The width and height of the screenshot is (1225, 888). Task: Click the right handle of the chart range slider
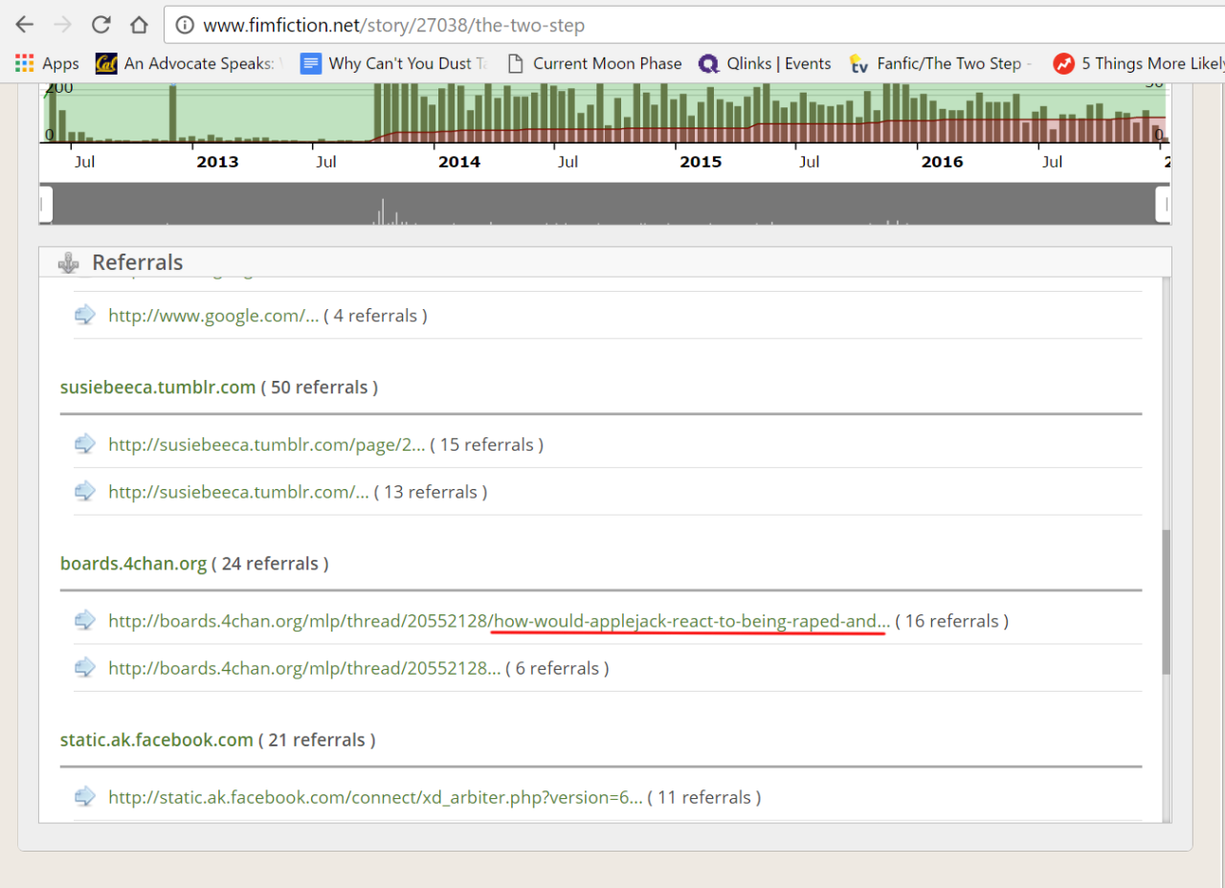coord(1163,204)
